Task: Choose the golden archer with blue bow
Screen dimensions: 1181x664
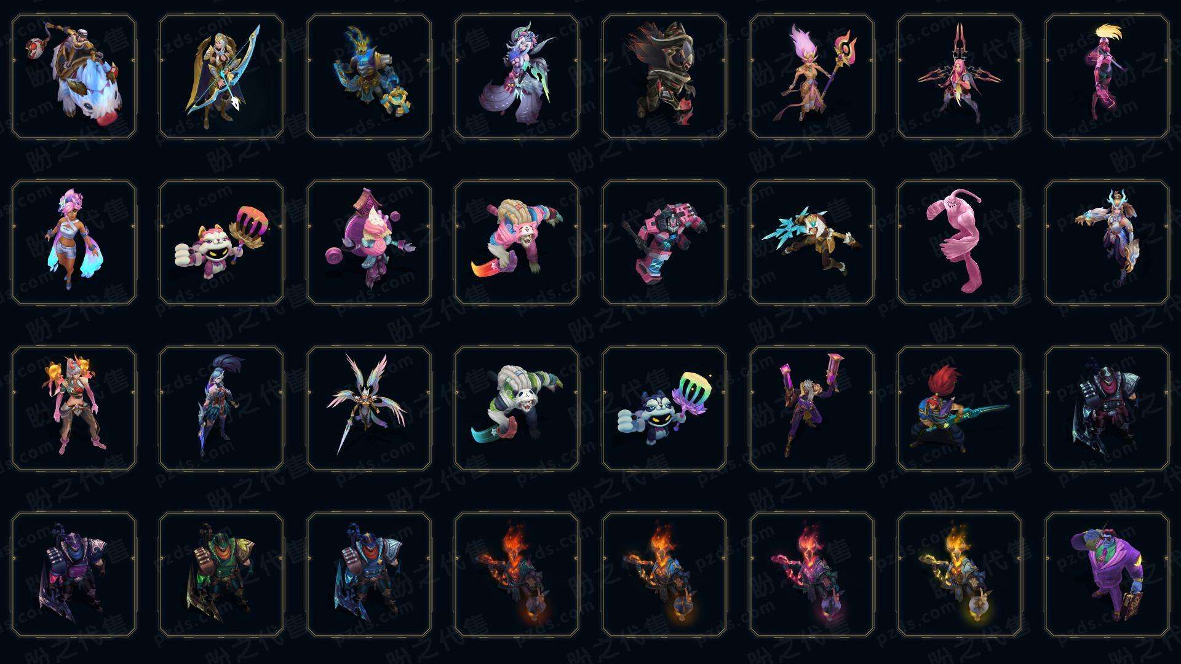Action: click(x=221, y=77)
